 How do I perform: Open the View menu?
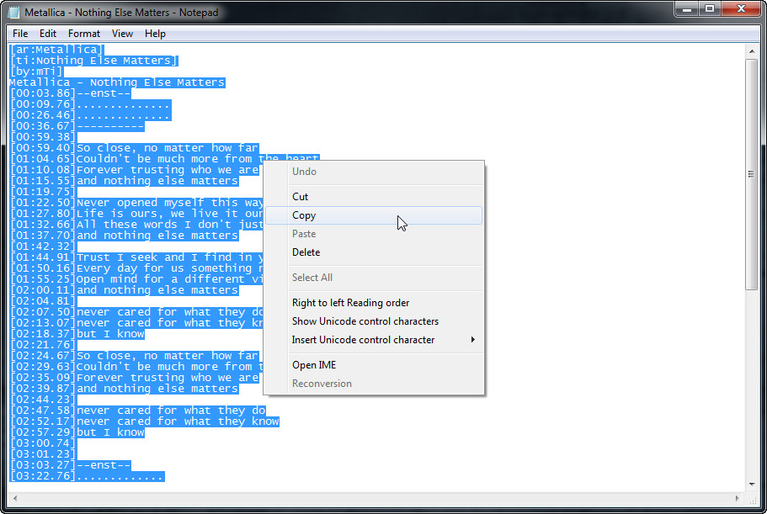click(122, 34)
